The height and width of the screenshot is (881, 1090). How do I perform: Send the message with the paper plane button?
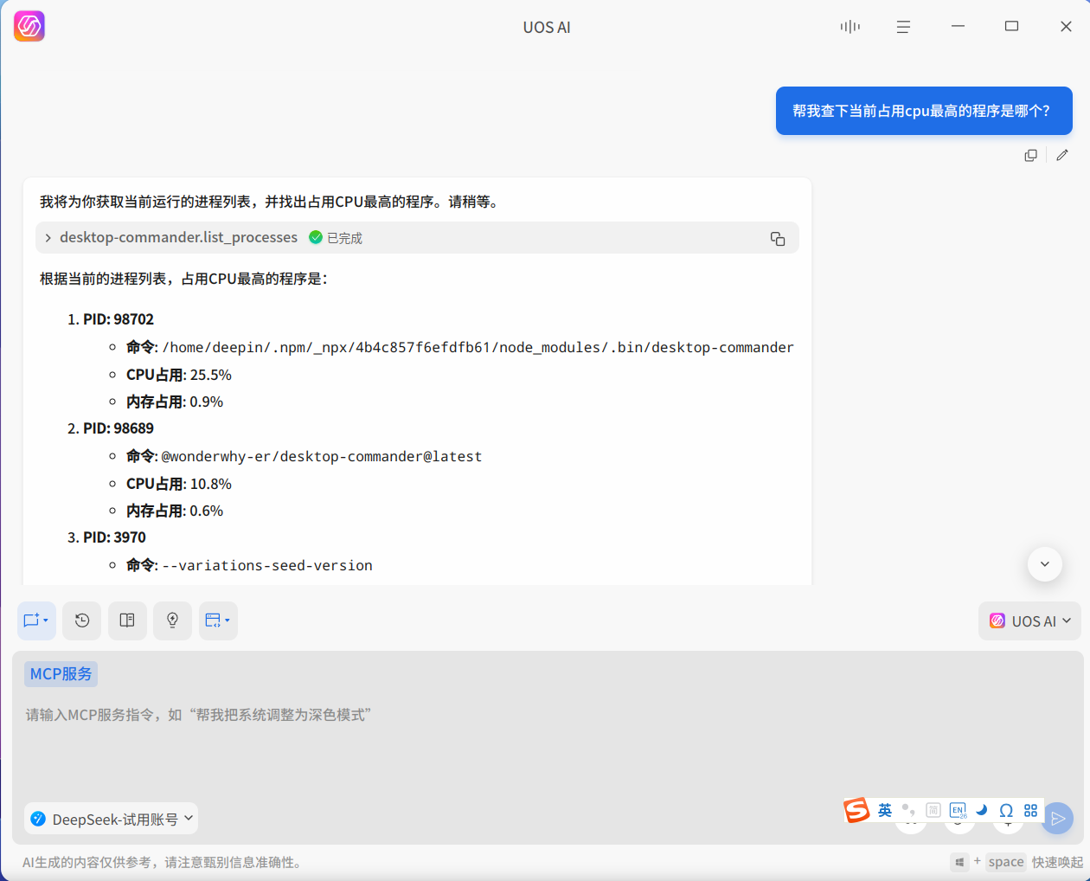coord(1057,818)
